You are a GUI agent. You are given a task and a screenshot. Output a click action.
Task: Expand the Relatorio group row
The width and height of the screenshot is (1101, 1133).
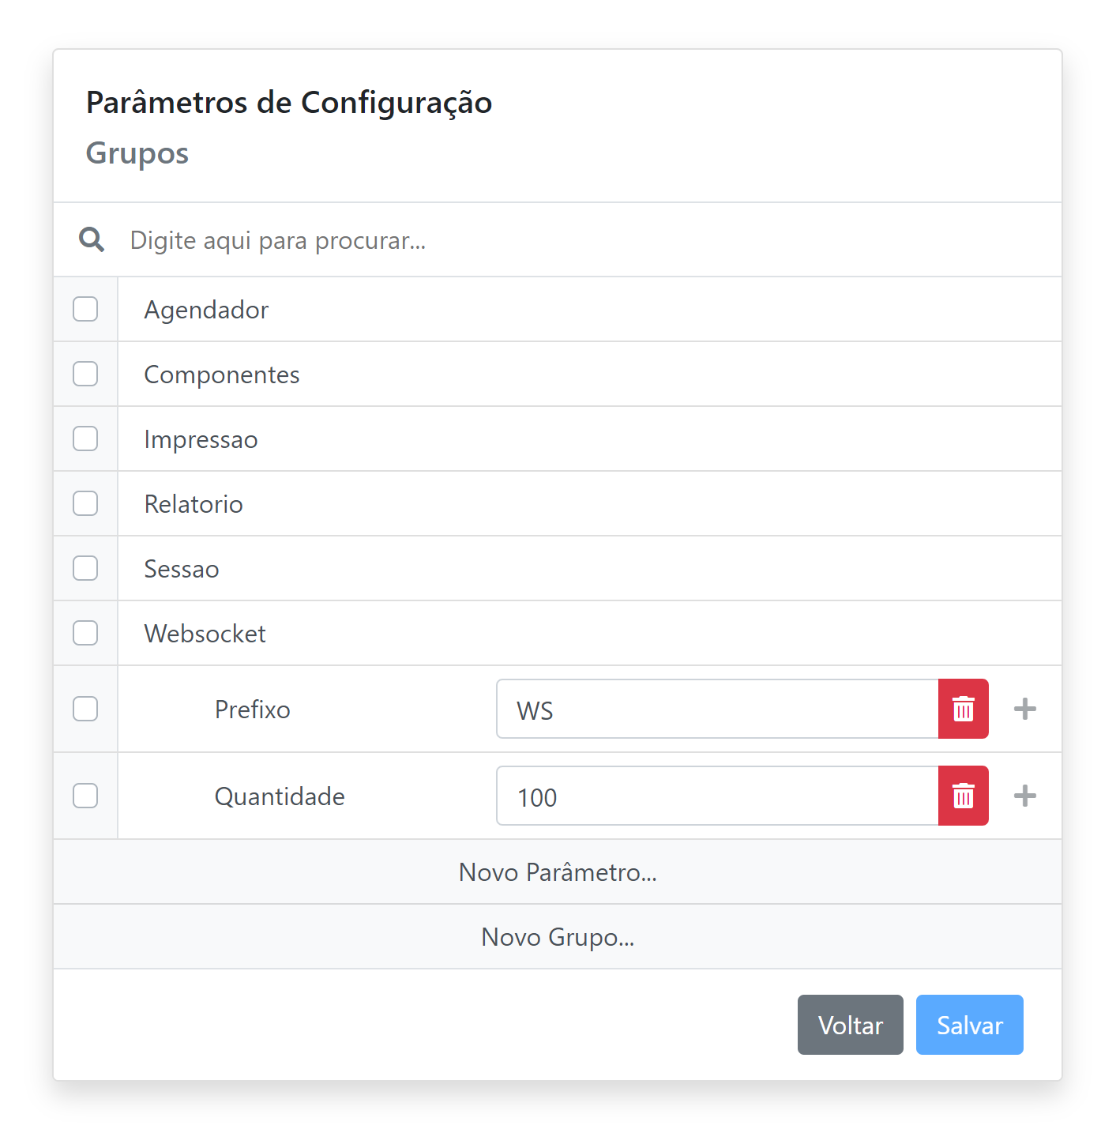(x=194, y=504)
